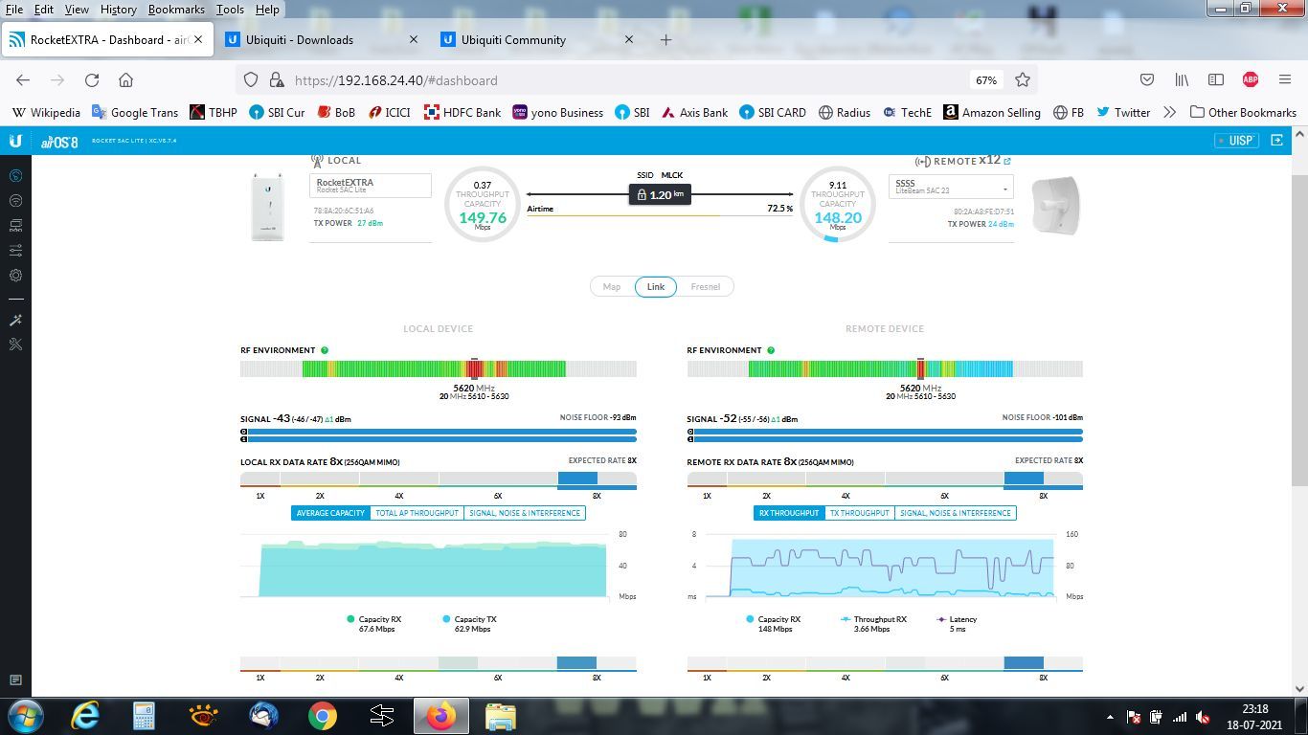Image resolution: width=1308 pixels, height=735 pixels.
Task: Open the Twitter bookmark
Action: point(1123,112)
